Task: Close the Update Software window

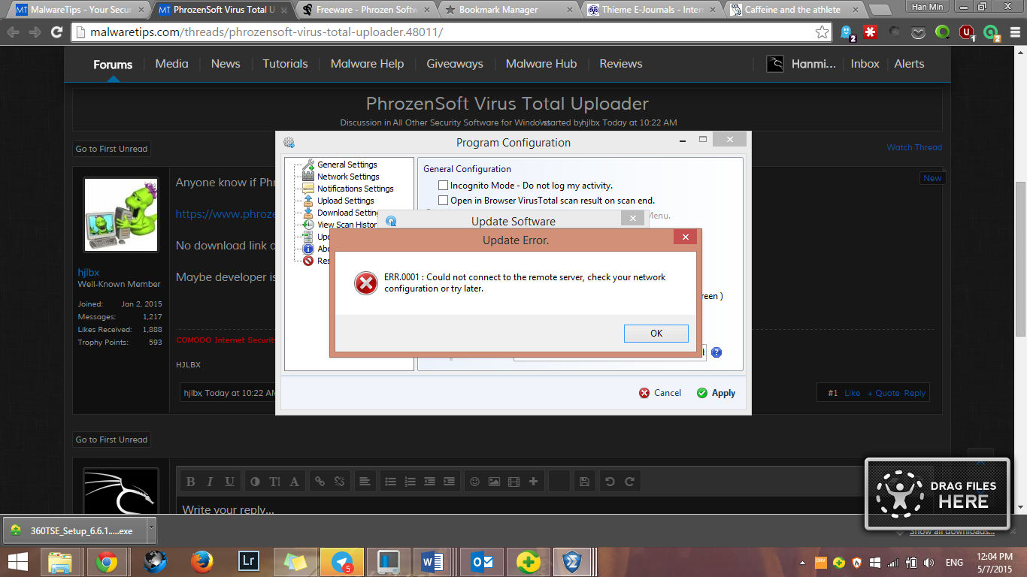Action: (x=633, y=219)
